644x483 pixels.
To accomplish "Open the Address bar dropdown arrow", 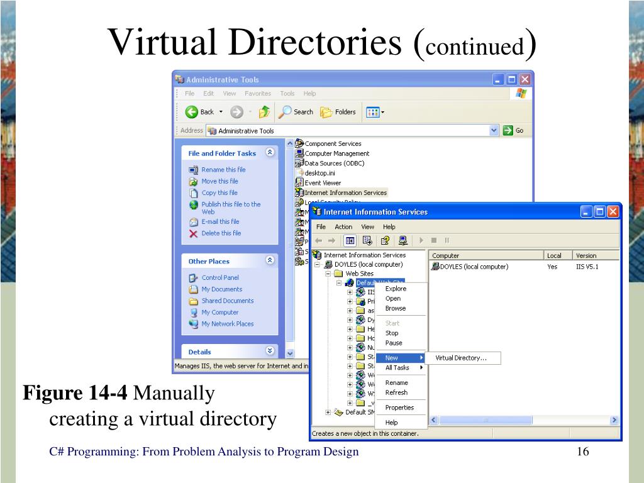I will 494,131.
